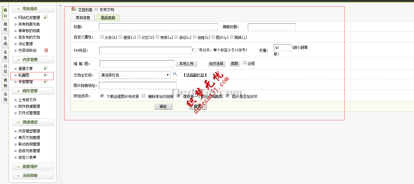Viewport: 414px width, 184px height.
Task: Click the magnifier icon beside 文档主栏目
Action: coord(175,74)
